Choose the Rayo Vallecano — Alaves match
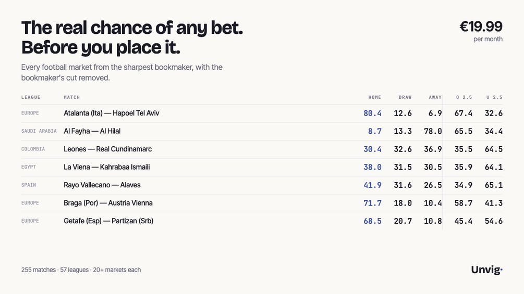The image size is (524, 294). (262, 185)
